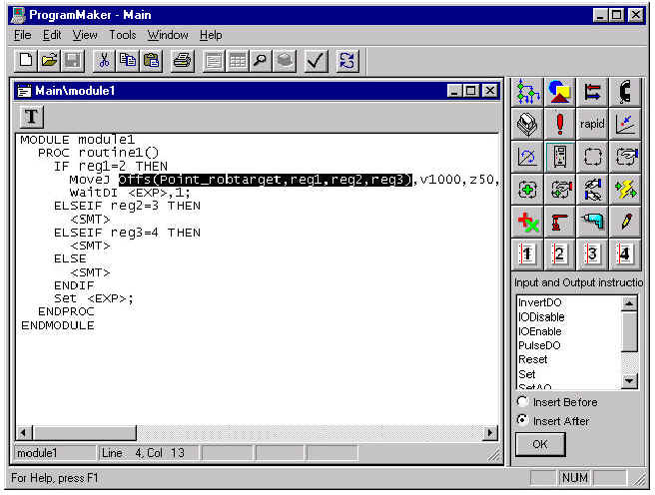Click the T text mode button
This screenshot has height=495, width=655.
click(31, 117)
